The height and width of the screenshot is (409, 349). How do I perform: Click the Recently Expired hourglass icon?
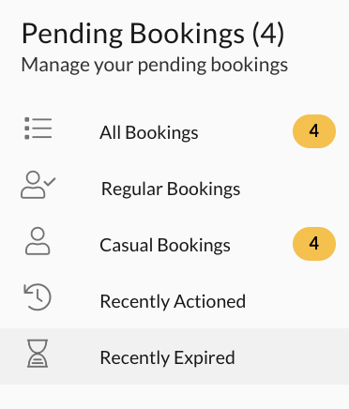pos(38,354)
